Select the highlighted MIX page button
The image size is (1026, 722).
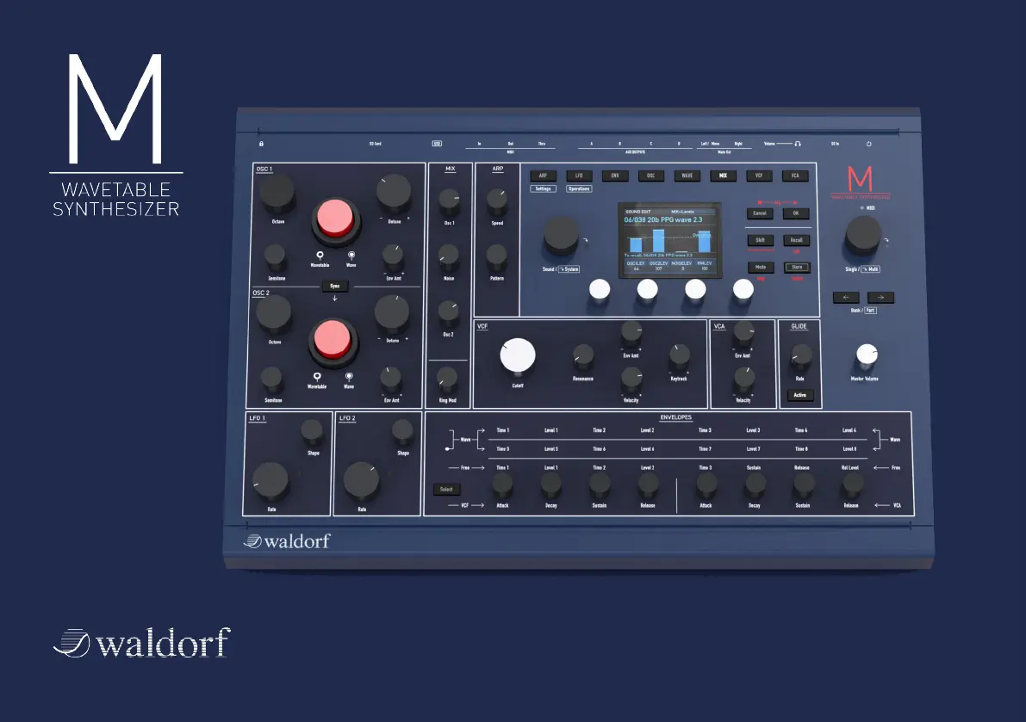[723, 176]
